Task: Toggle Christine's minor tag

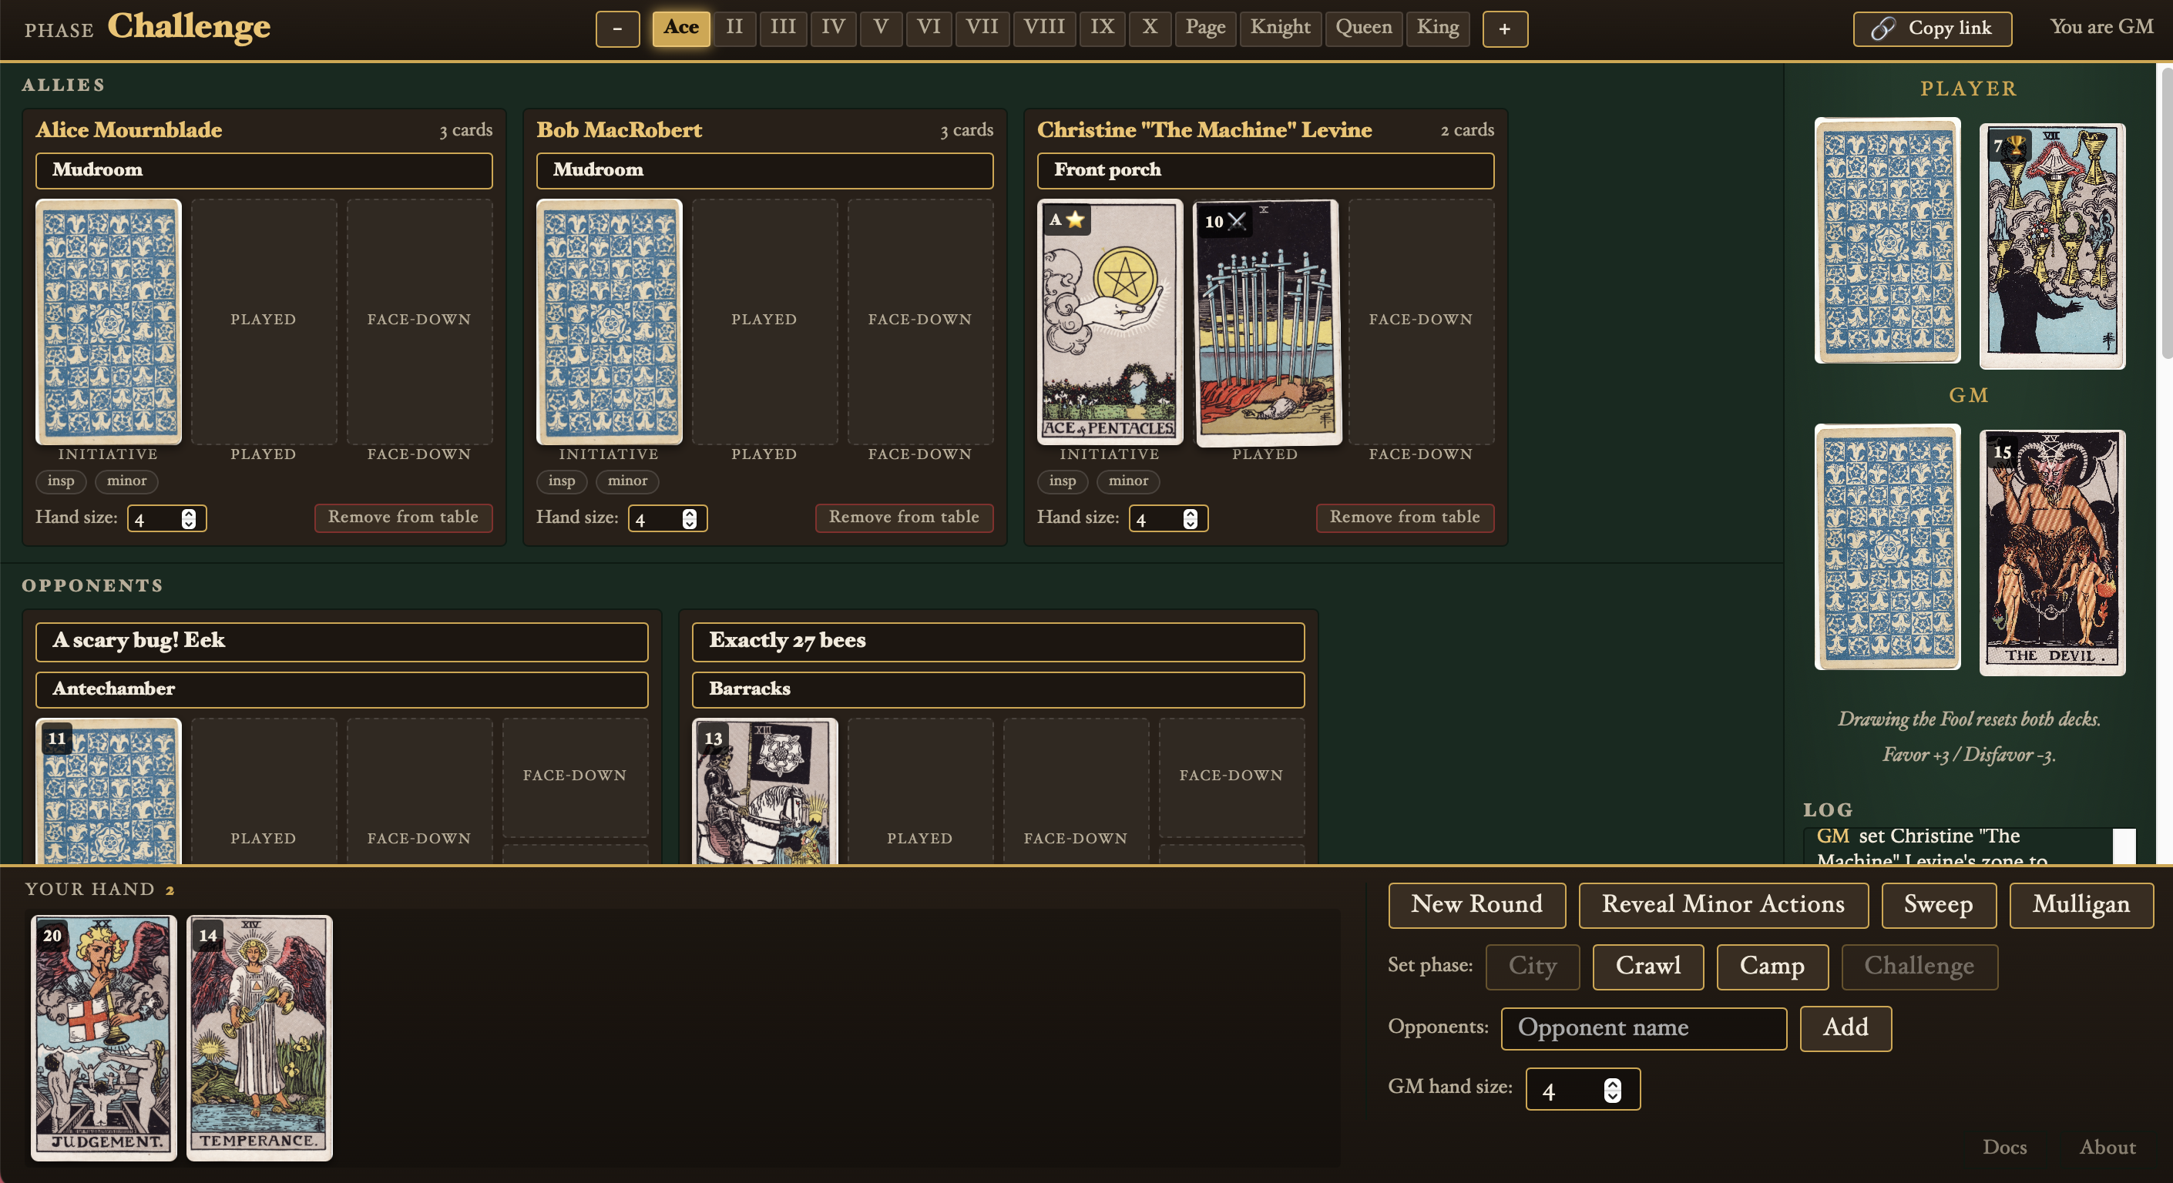Action: [1128, 481]
